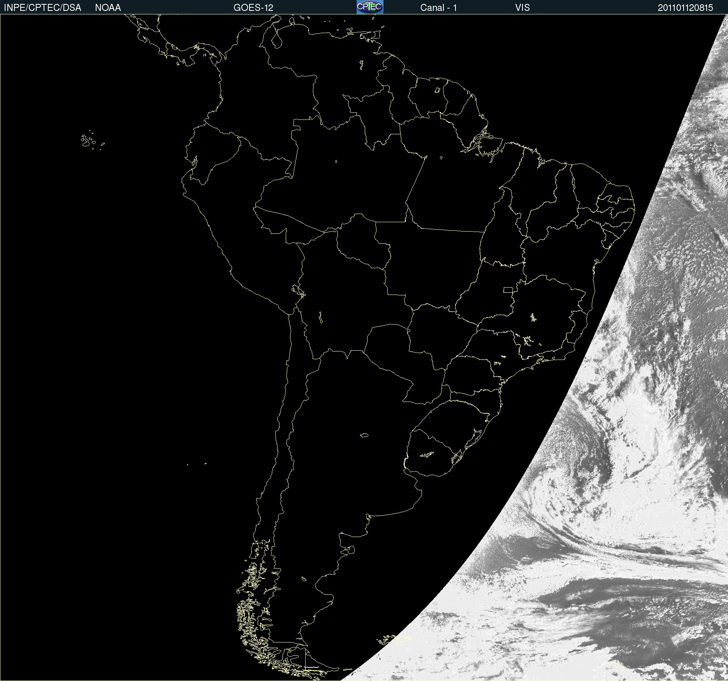Click the 201101120815 timestamp
Screen dimensions: 728x681
click(686, 8)
